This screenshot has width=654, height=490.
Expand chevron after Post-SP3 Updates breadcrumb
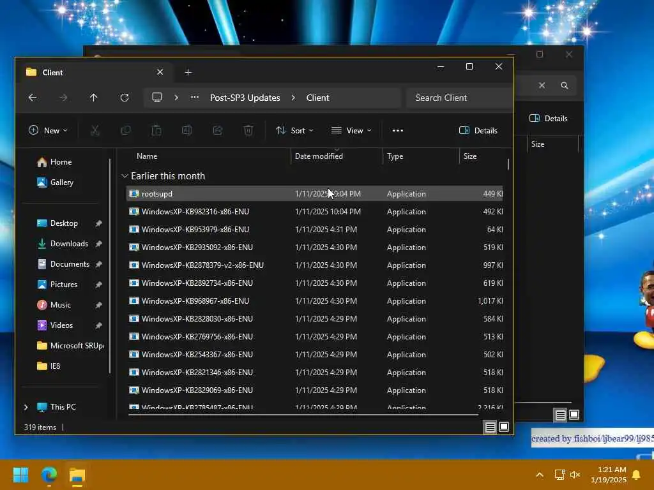293,98
